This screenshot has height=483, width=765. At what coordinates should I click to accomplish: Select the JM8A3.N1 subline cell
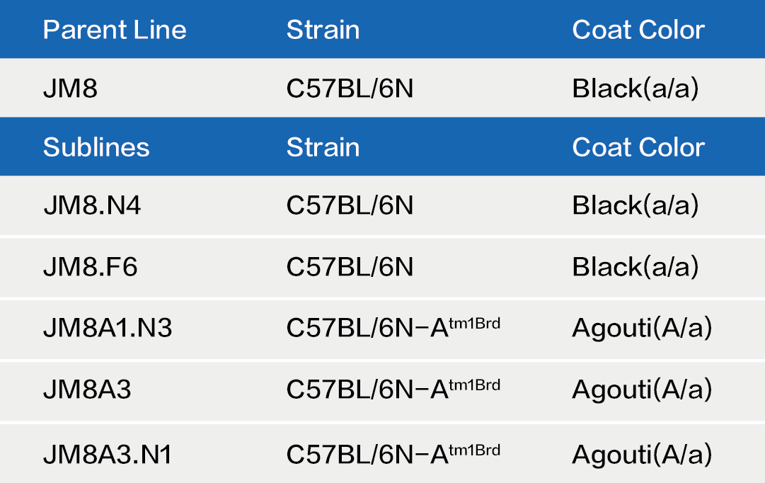pos(108,455)
